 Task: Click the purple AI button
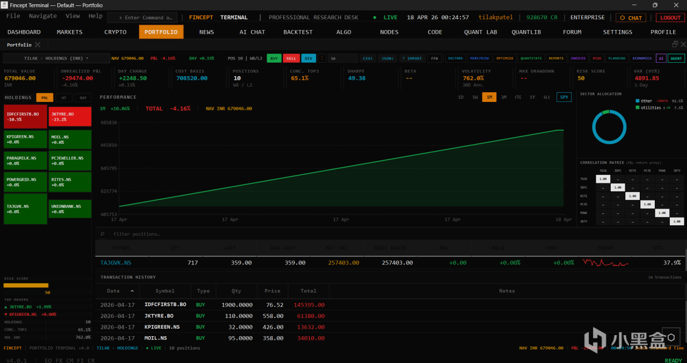(x=661, y=58)
